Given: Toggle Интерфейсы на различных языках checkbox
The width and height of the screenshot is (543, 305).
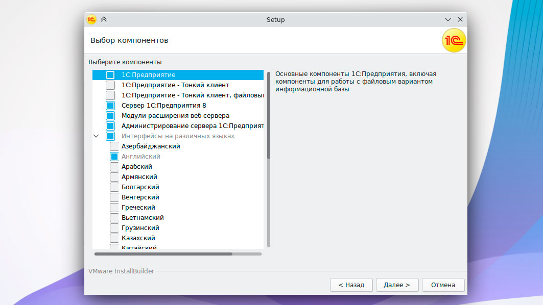Looking at the screenshot, I should (x=110, y=136).
